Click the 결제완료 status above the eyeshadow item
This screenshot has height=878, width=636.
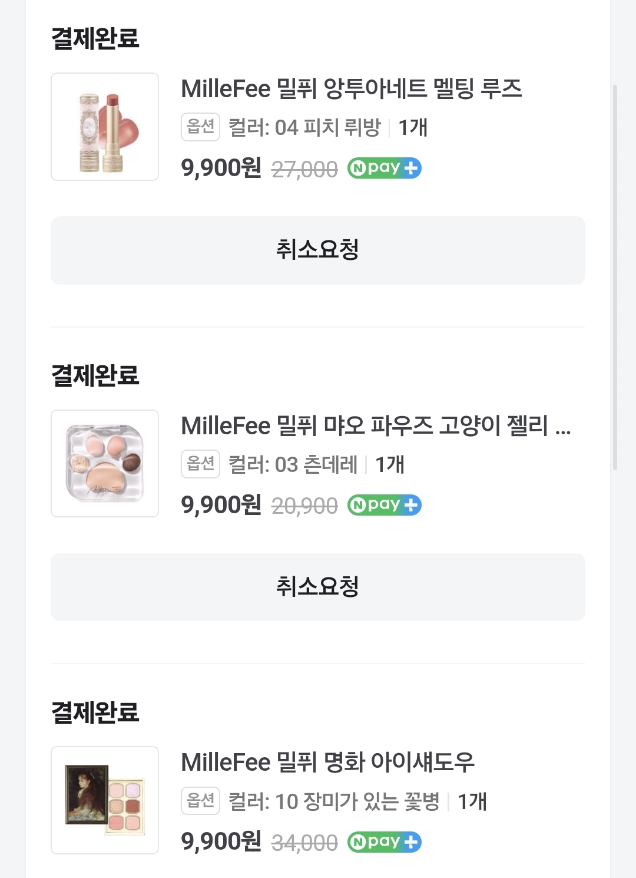click(95, 712)
